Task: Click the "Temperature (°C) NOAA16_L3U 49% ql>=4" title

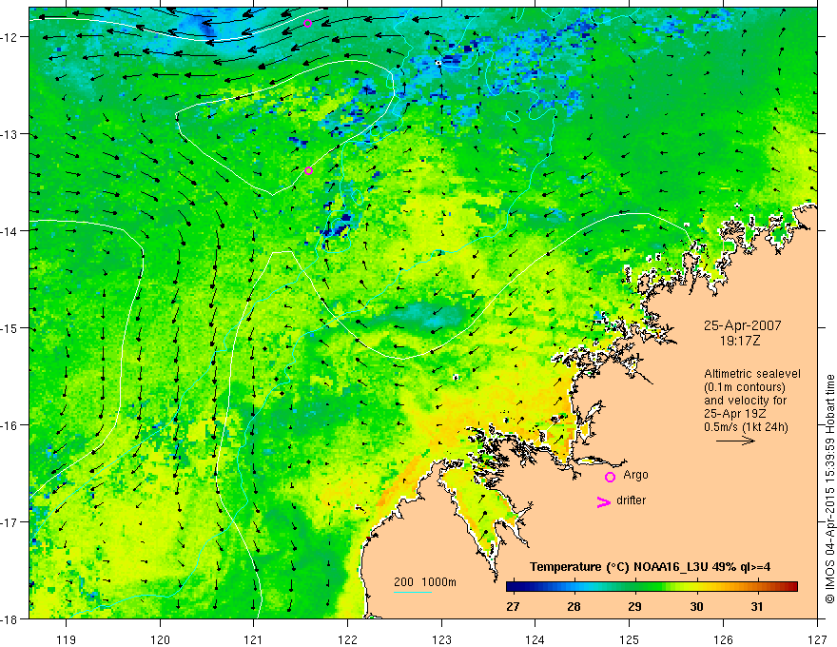Action: coord(650,567)
